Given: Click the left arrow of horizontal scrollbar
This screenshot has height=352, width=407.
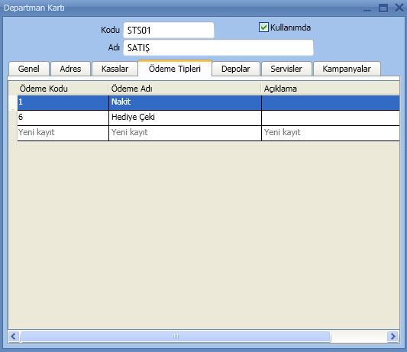Looking at the screenshot, I should [x=14, y=337].
